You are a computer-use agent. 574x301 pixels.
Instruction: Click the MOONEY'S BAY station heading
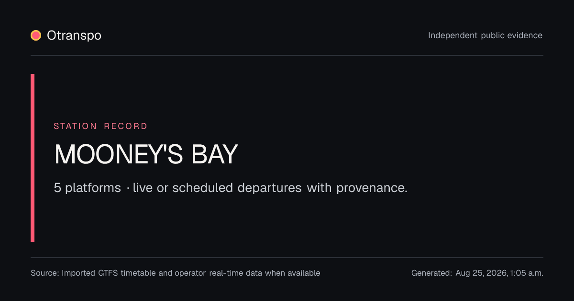146,154
